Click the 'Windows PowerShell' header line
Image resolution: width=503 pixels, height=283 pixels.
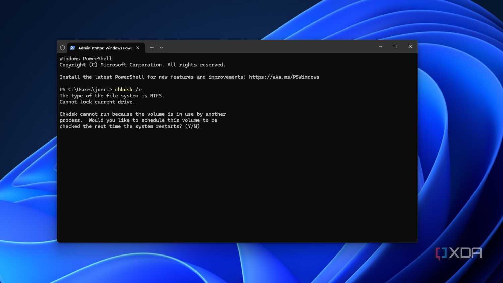(x=86, y=59)
